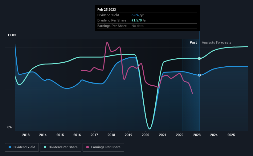Click the blue Dividend Yield legend dot

click(x=10, y=147)
